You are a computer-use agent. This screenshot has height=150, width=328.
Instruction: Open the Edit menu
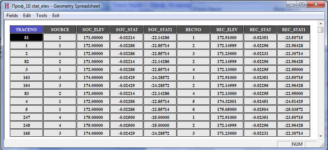point(27,16)
